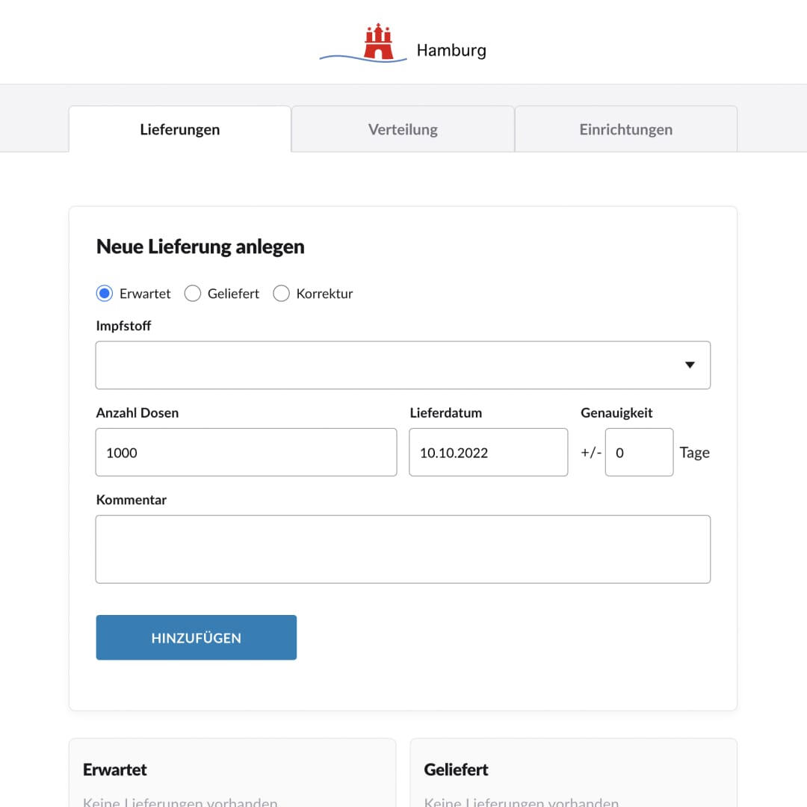Click into the Kommentar text area
Viewport: 807px width, 807px height.
pos(403,548)
